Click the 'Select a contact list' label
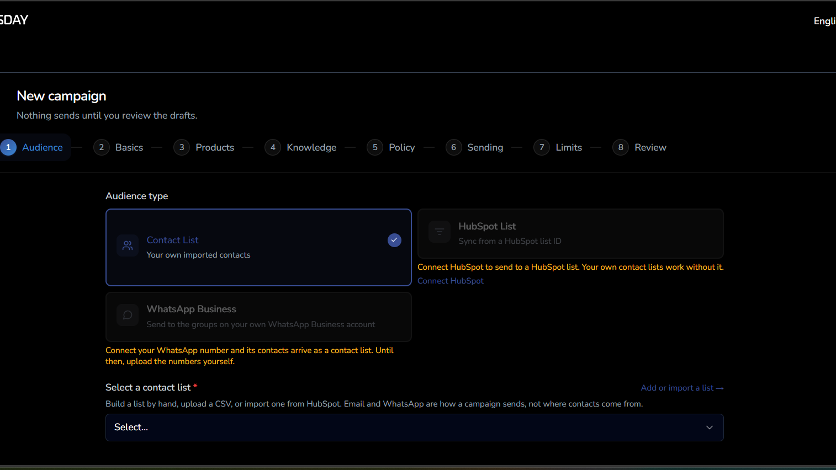Image resolution: width=836 pixels, height=470 pixels. pos(148,387)
